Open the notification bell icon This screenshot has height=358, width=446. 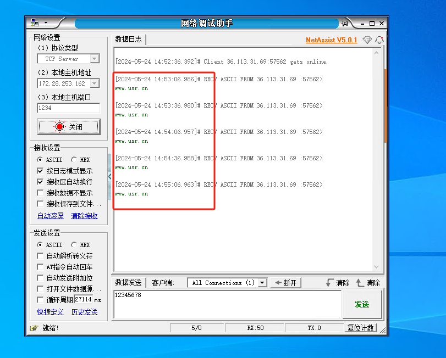(x=379, y=40)
